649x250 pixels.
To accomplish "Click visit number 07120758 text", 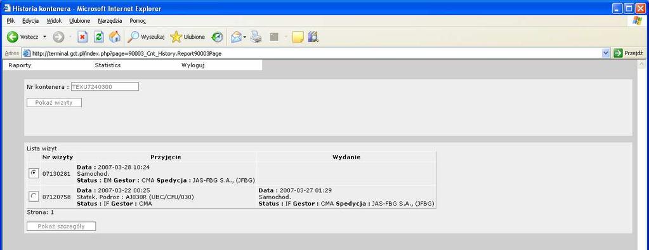I will click(x=56, y=197).
